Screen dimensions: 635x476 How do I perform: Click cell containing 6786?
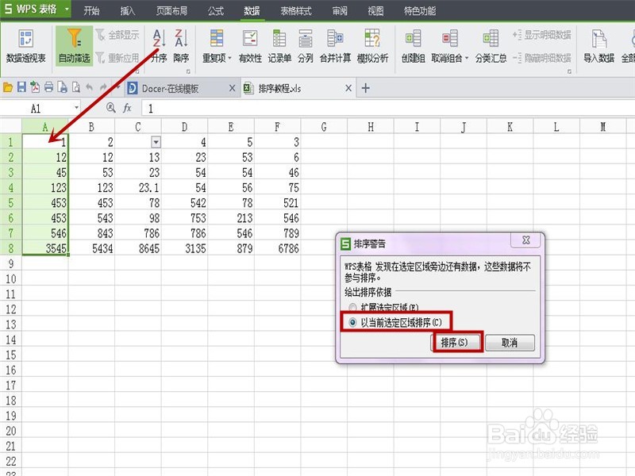click(x=277, y=248)
